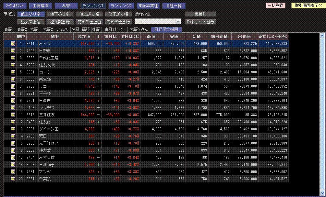The height and width of the screenshot is (197, 326).
Task: Enable the 出来高上位 ranking filter
Action: 30,22
